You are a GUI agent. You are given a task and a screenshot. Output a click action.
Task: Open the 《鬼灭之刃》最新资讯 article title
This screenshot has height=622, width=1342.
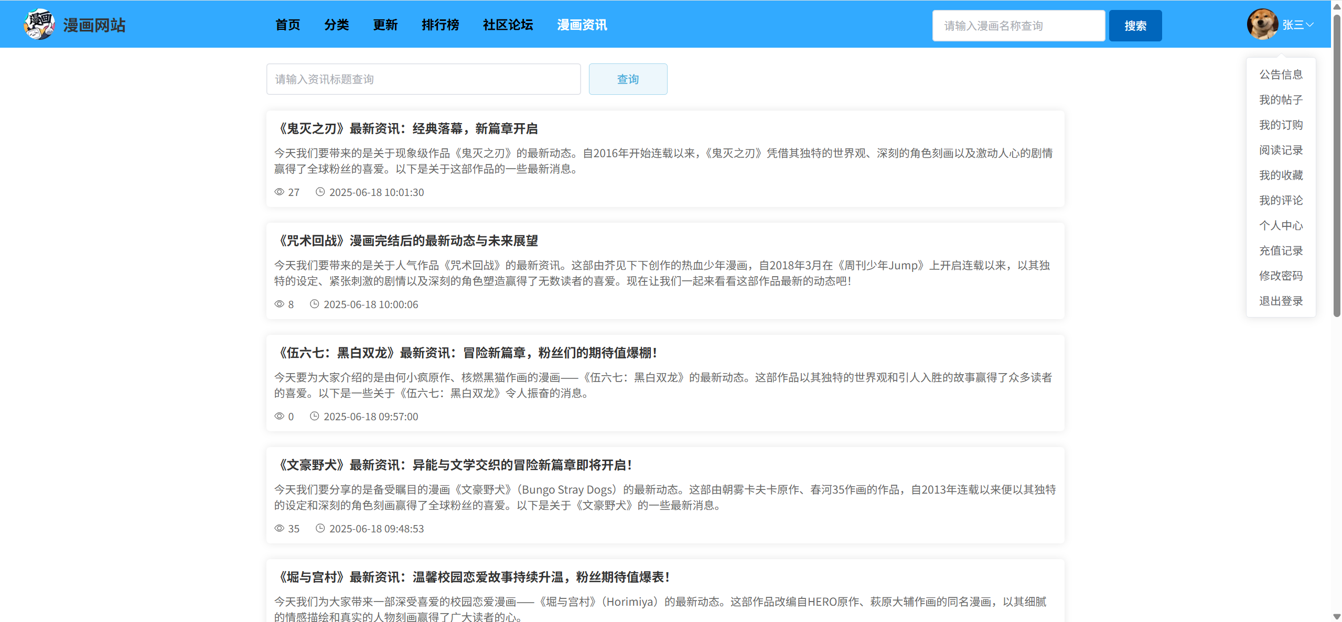[406, 128]
